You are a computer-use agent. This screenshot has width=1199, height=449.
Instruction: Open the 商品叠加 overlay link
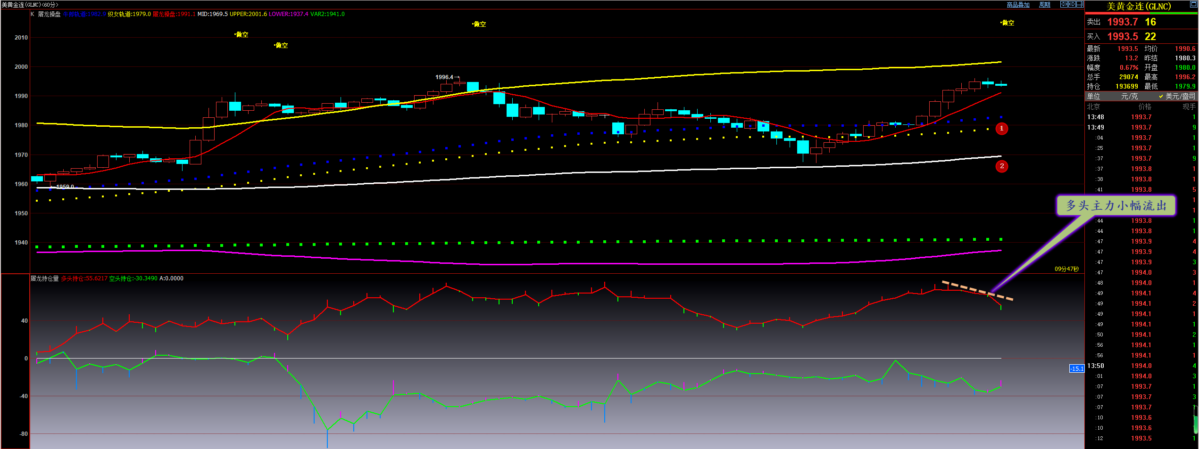pos(1017,5)
